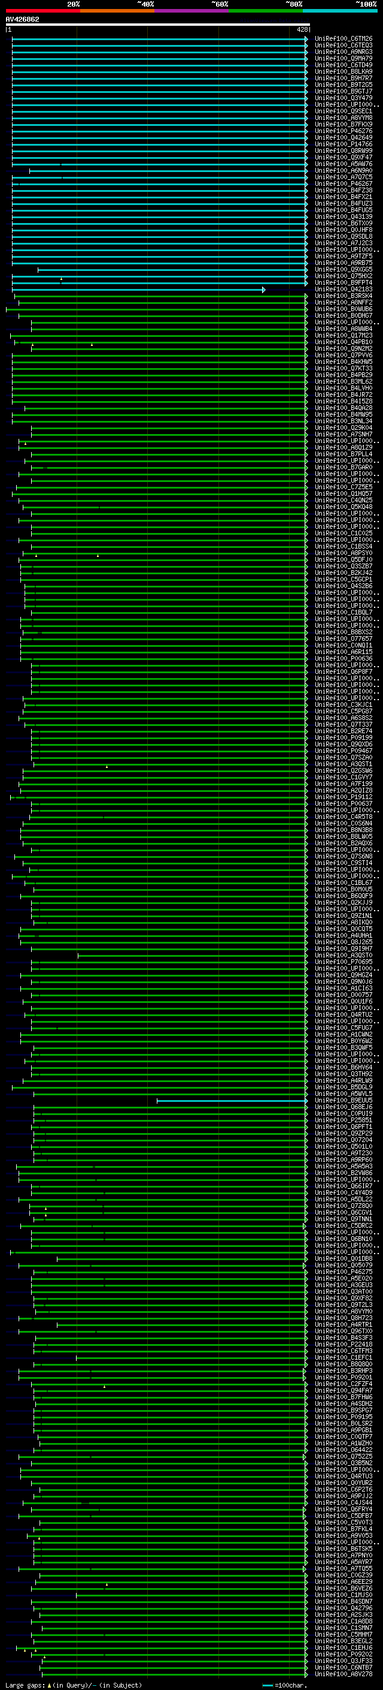Select the UniRef100_B4FZ38 label

344,190
